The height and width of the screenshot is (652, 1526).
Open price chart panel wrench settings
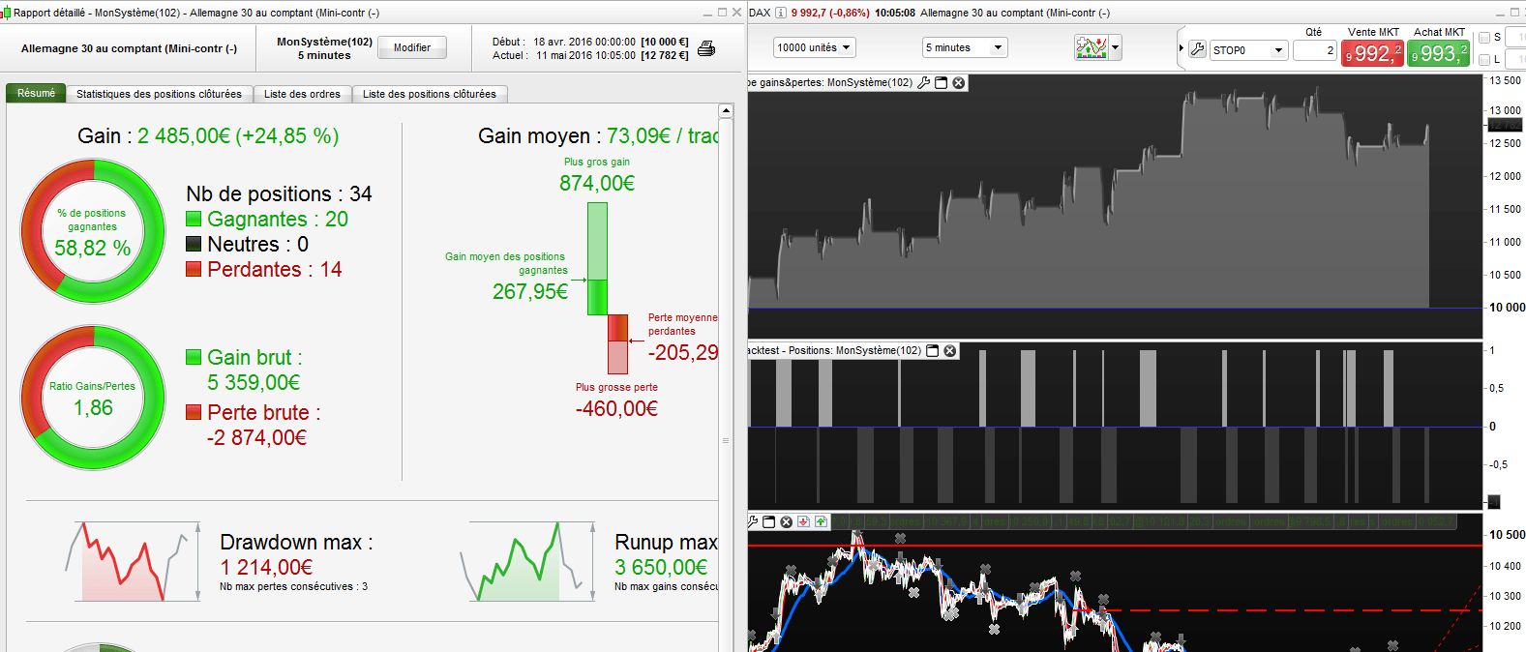point(753,521)
